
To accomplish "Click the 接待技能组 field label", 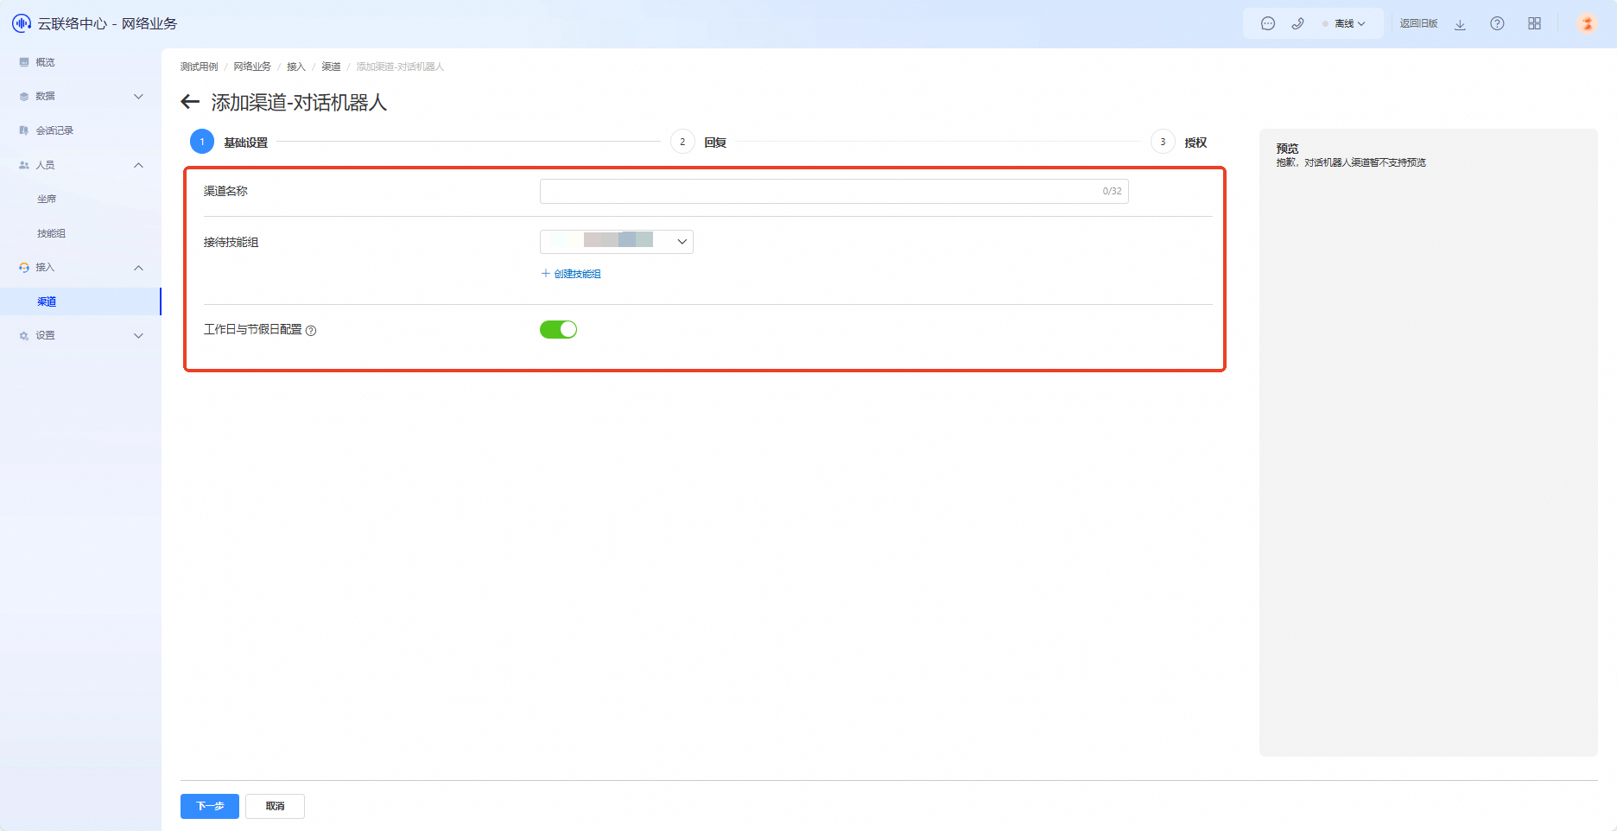I will pos(231,242).
